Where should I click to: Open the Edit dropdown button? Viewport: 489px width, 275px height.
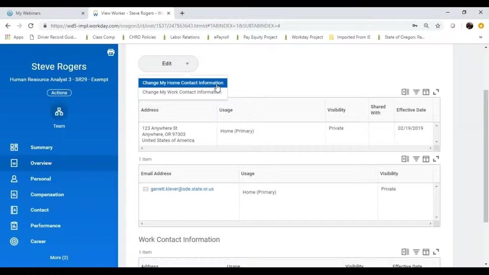coord(168,64)
